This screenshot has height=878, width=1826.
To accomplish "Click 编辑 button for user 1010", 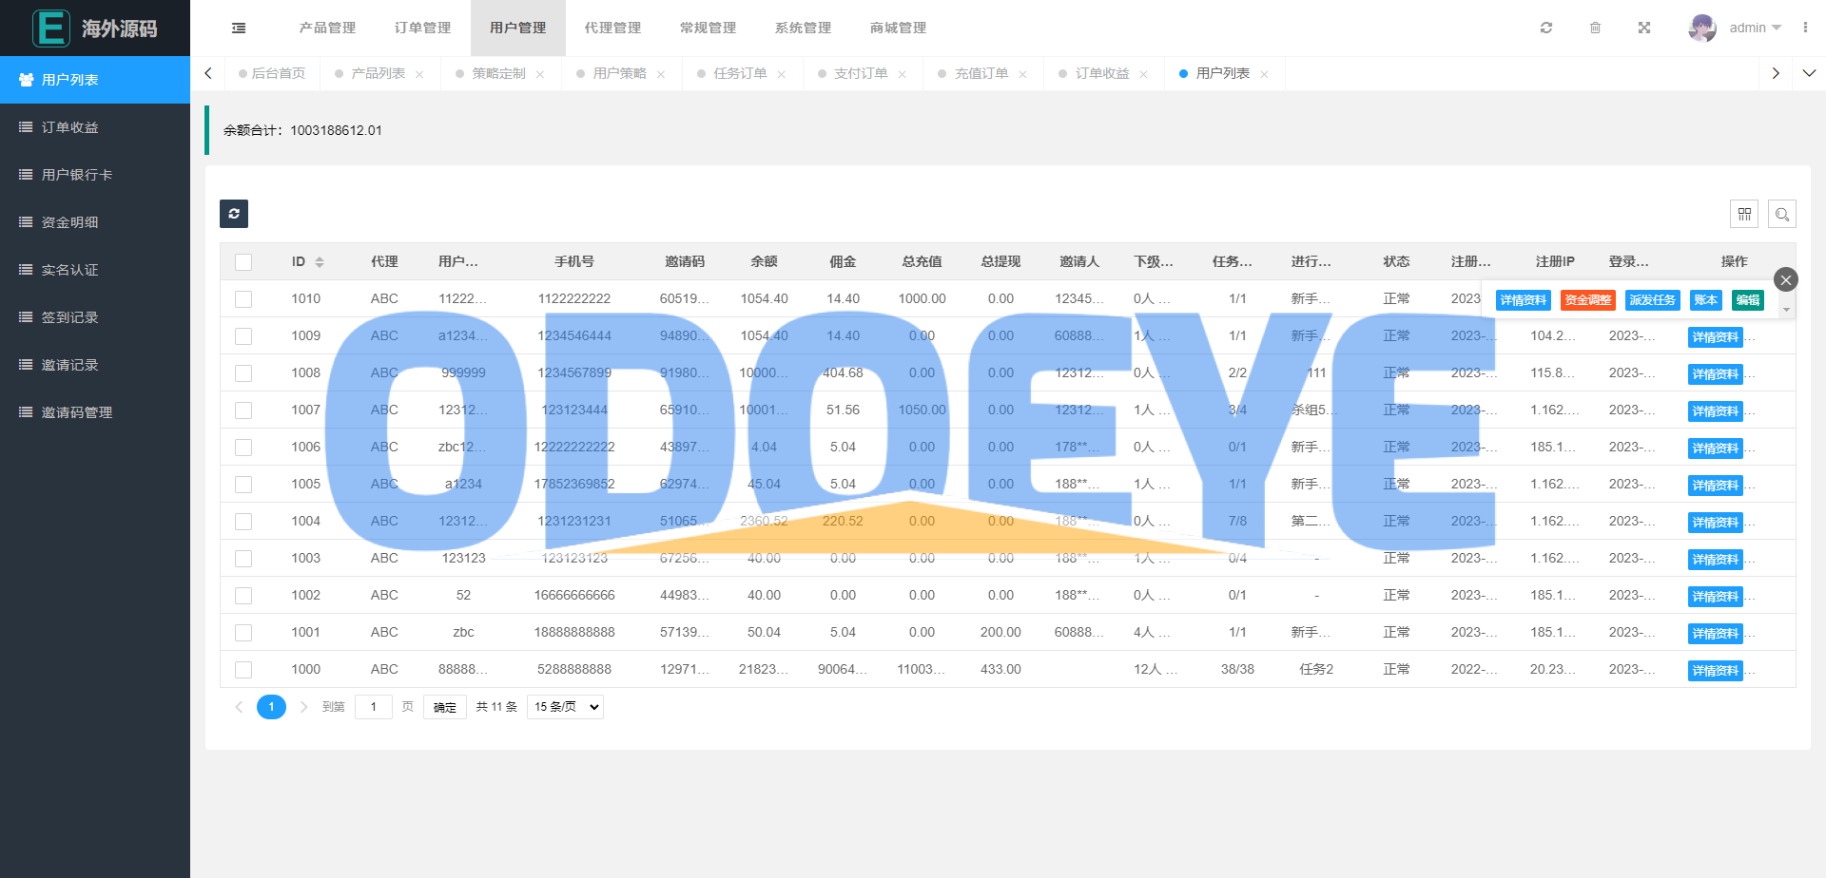I will (x=1748, y=300).
